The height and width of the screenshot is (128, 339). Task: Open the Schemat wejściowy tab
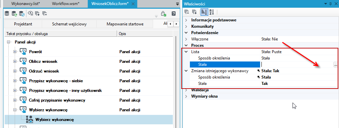point(70,24)
